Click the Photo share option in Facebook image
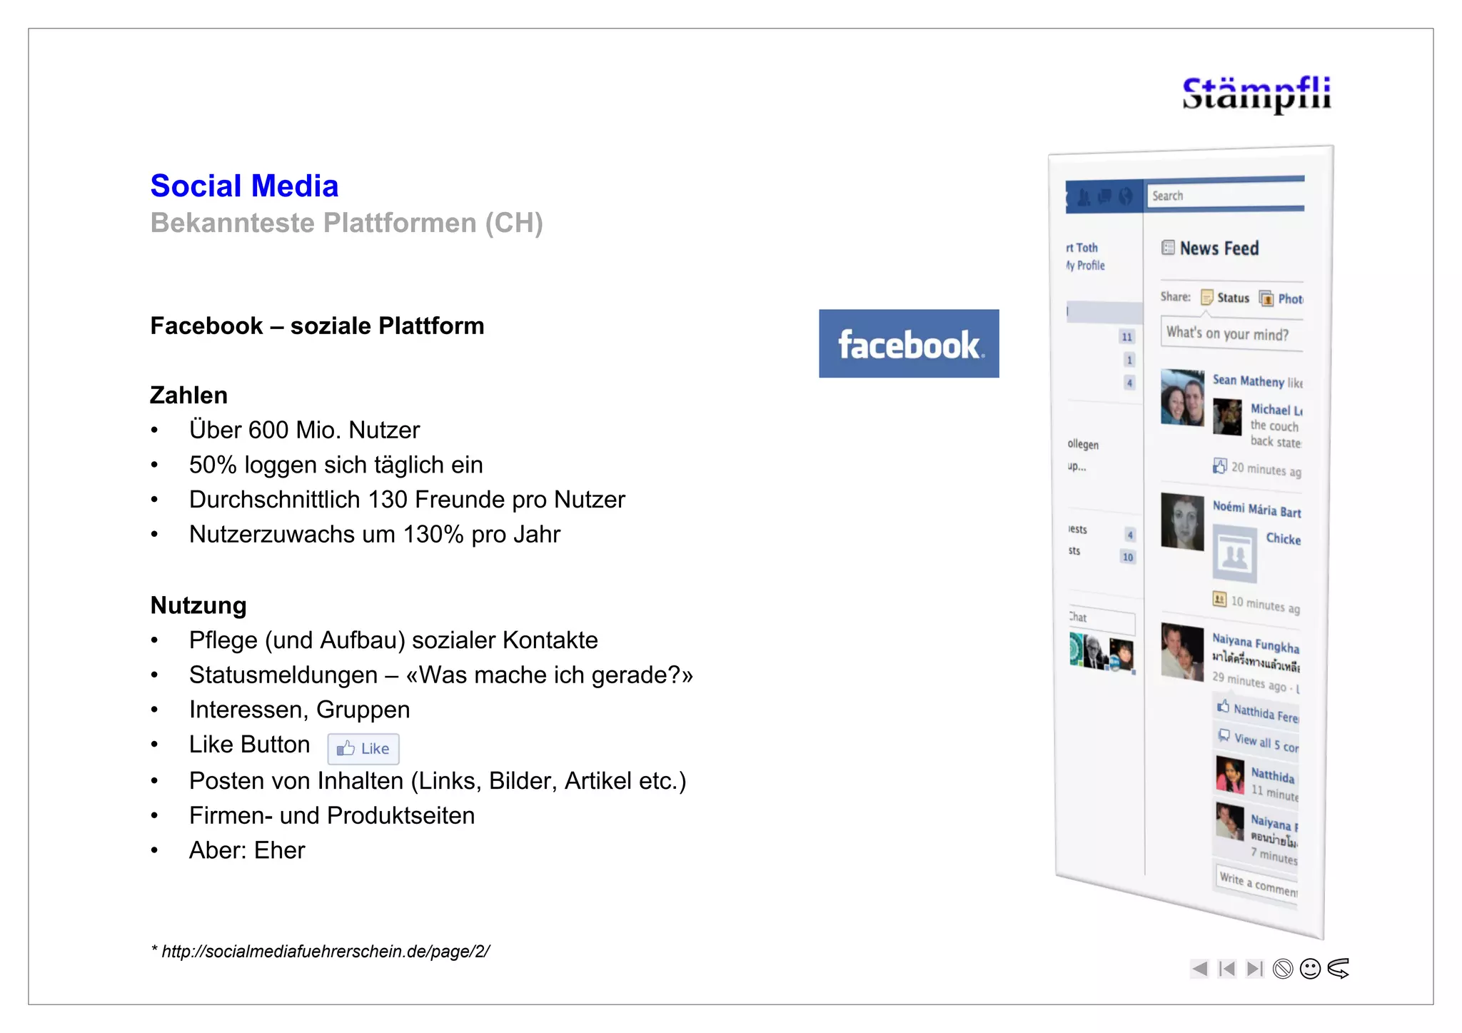Screen dimensions: 1462x1033 (x=1282, y=298)
